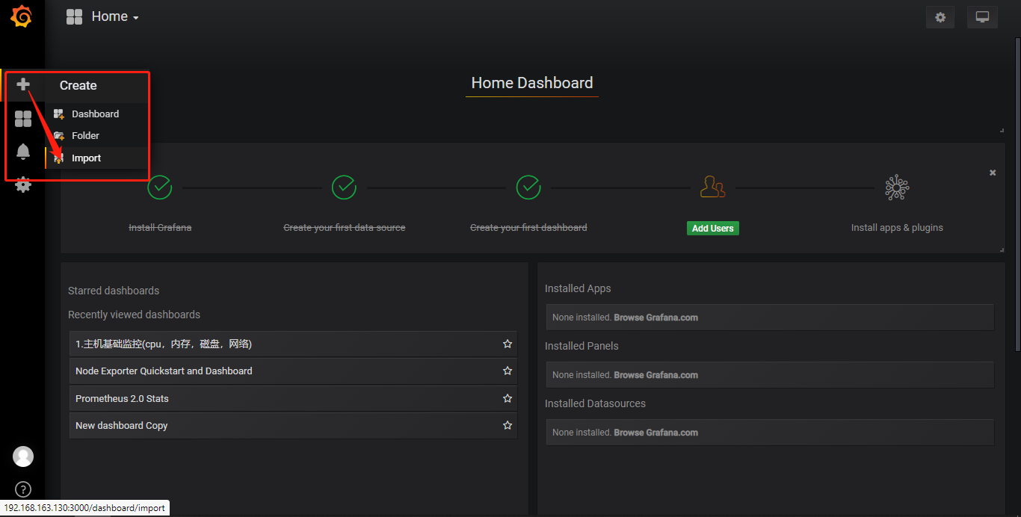Click the Starred dashboards heading
The width and height of the screenshot is (1021, 517).
pyautogui.click(x=114, y=291)
